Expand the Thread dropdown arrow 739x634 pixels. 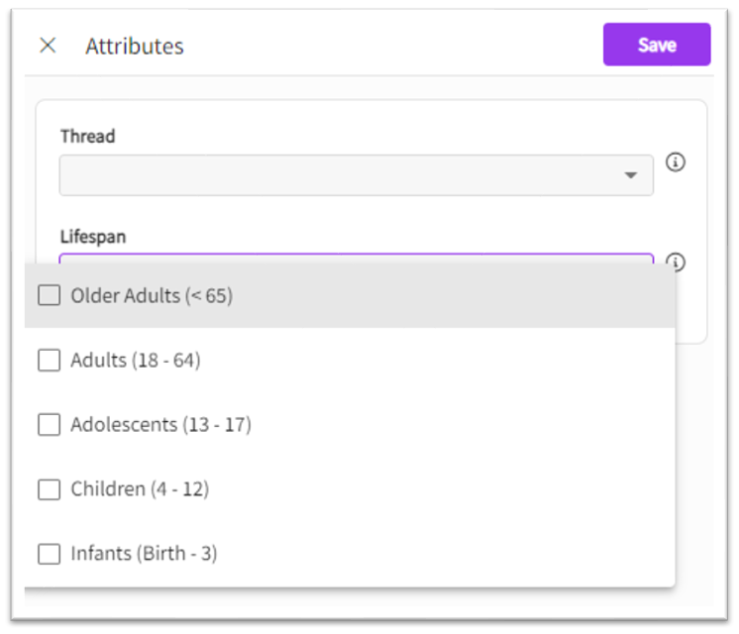click(x=631, y=175)
